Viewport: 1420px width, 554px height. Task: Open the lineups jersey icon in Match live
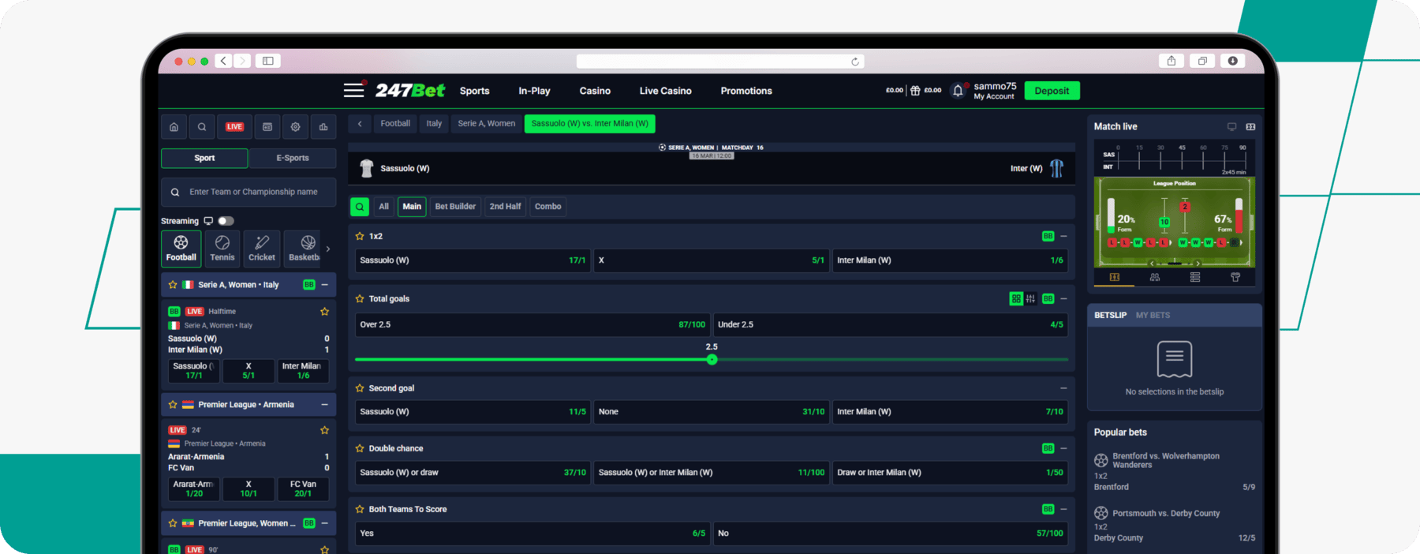[x=1235, y=277]
